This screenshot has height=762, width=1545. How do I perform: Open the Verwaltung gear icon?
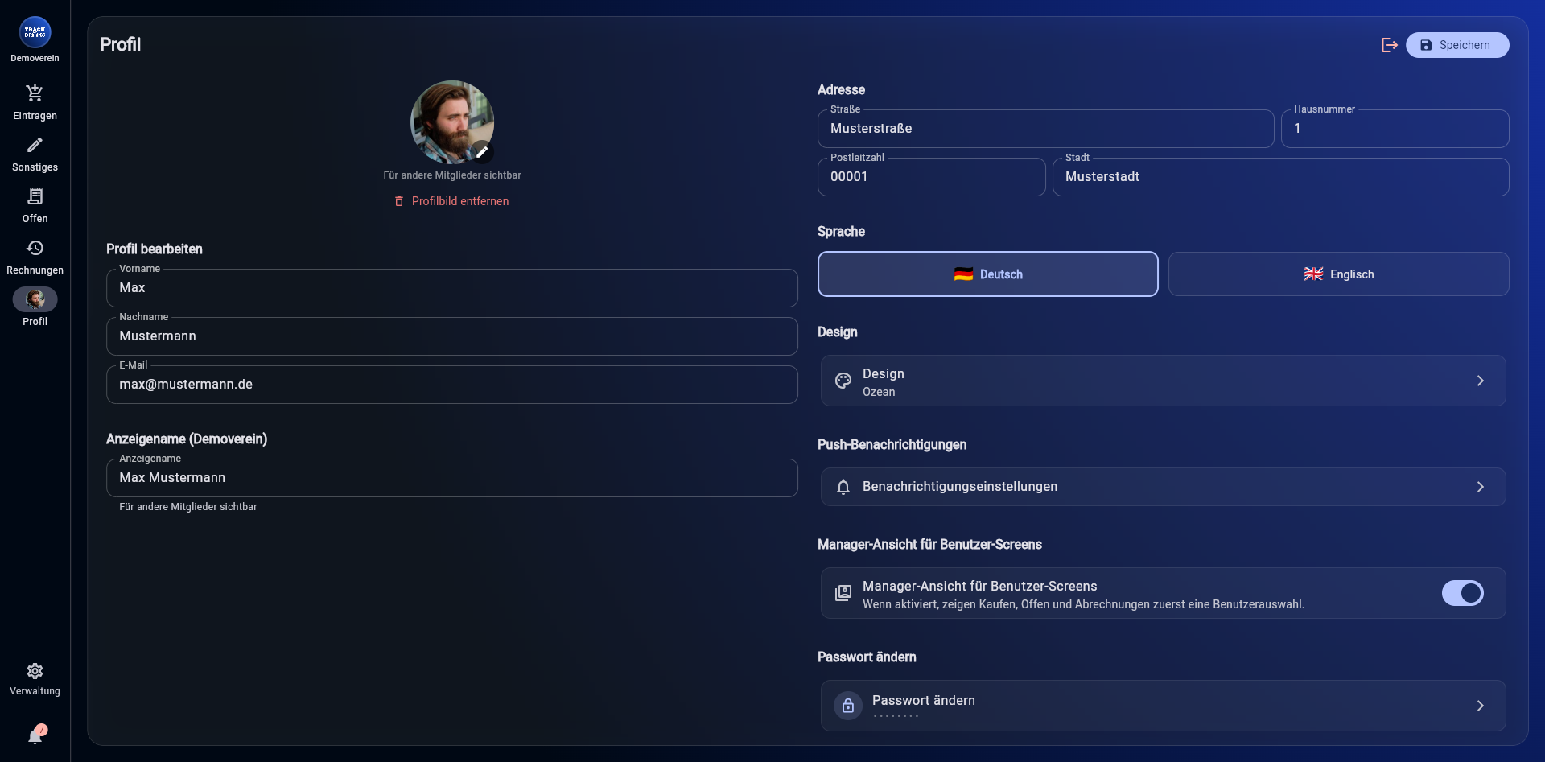pos(35,671)
